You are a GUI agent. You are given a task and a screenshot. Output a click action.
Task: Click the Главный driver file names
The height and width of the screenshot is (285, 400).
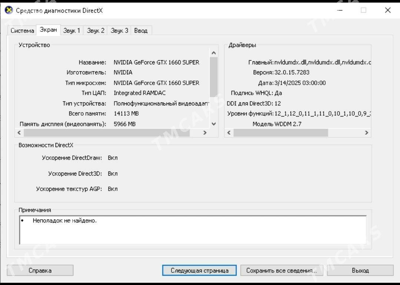(x=323, y=62)
